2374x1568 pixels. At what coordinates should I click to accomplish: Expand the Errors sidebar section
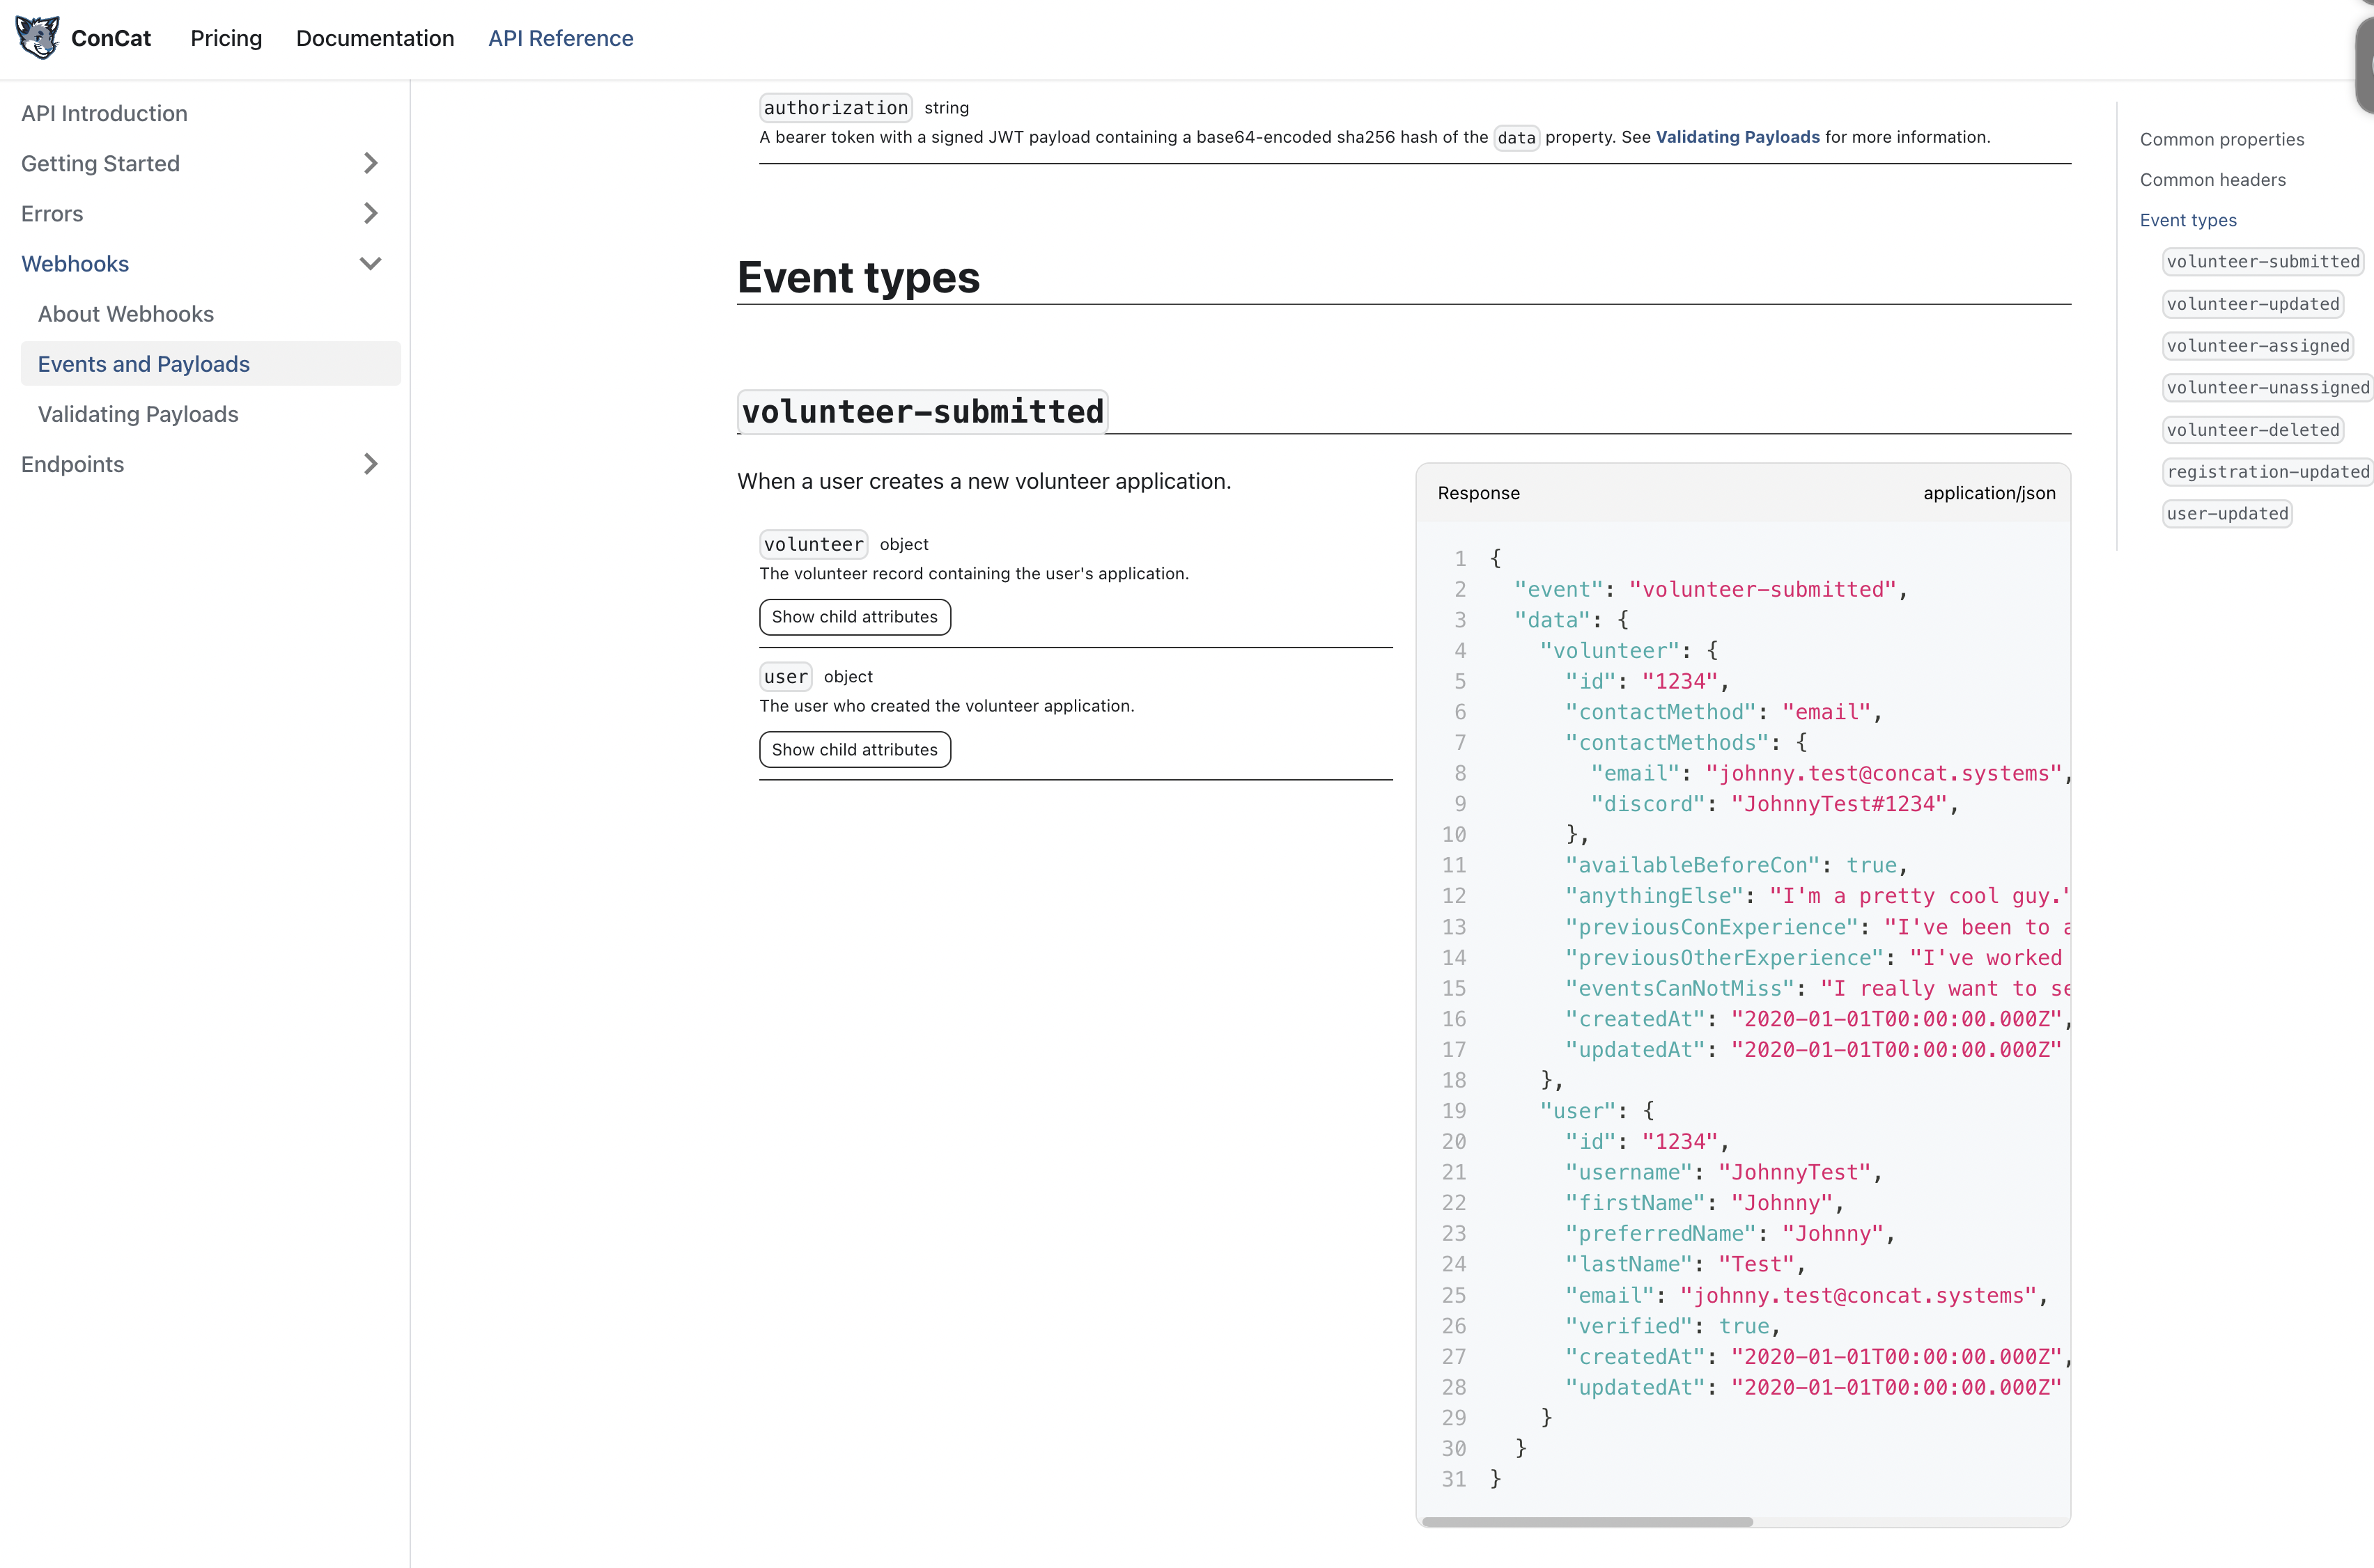370,213
